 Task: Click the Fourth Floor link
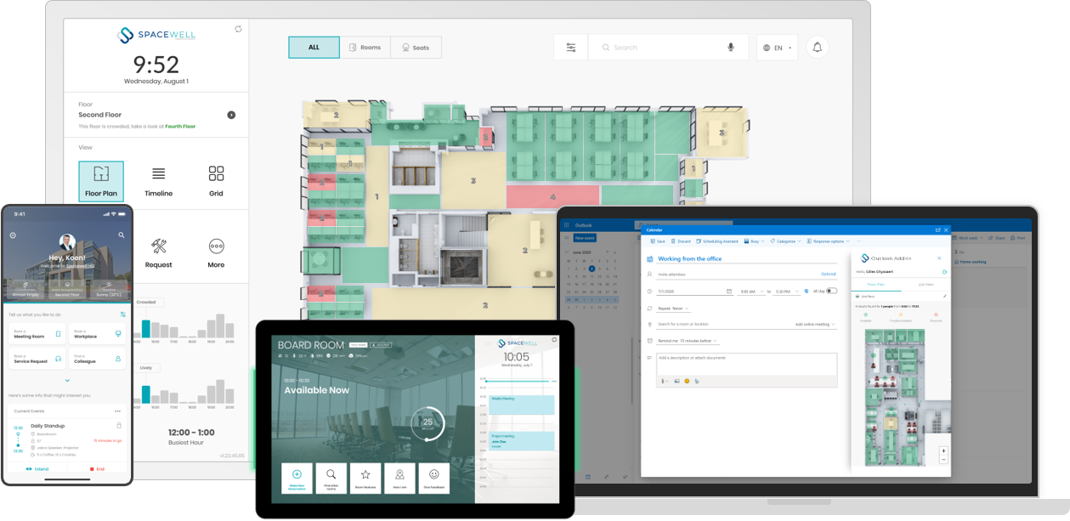pos(180,127)
